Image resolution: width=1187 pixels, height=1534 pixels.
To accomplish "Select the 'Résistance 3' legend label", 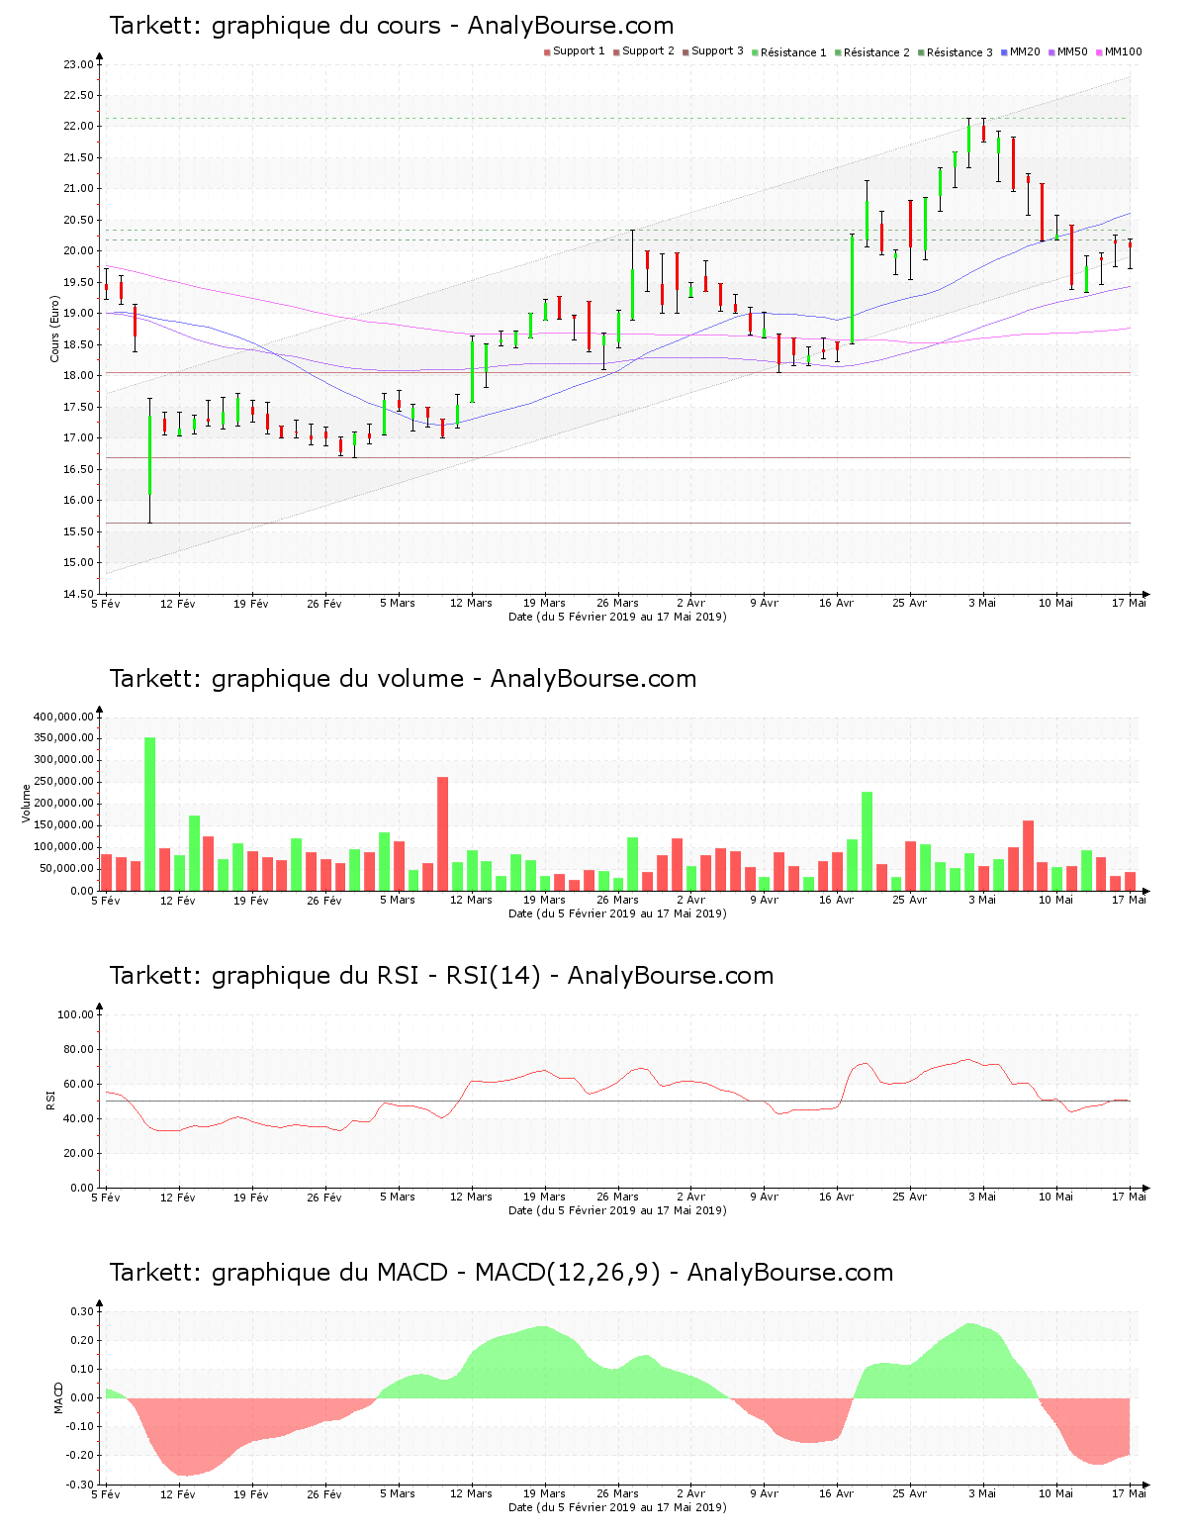I will click(x=959, y=52).
